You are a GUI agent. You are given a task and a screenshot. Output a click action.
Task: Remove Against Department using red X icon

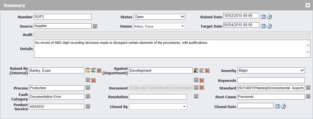click(207, 71)
